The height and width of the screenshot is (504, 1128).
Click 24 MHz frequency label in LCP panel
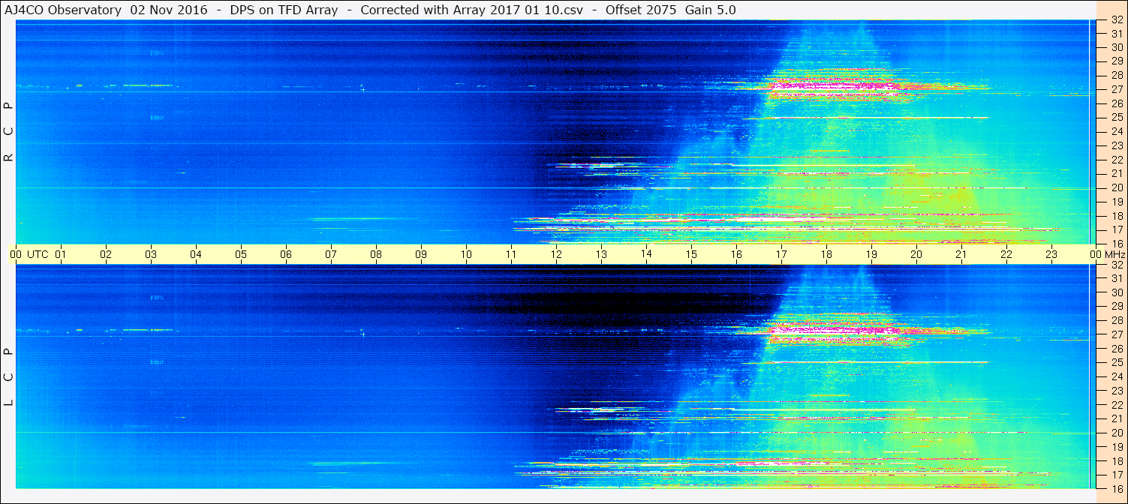pyautogui.click(x=1117, y=376)
